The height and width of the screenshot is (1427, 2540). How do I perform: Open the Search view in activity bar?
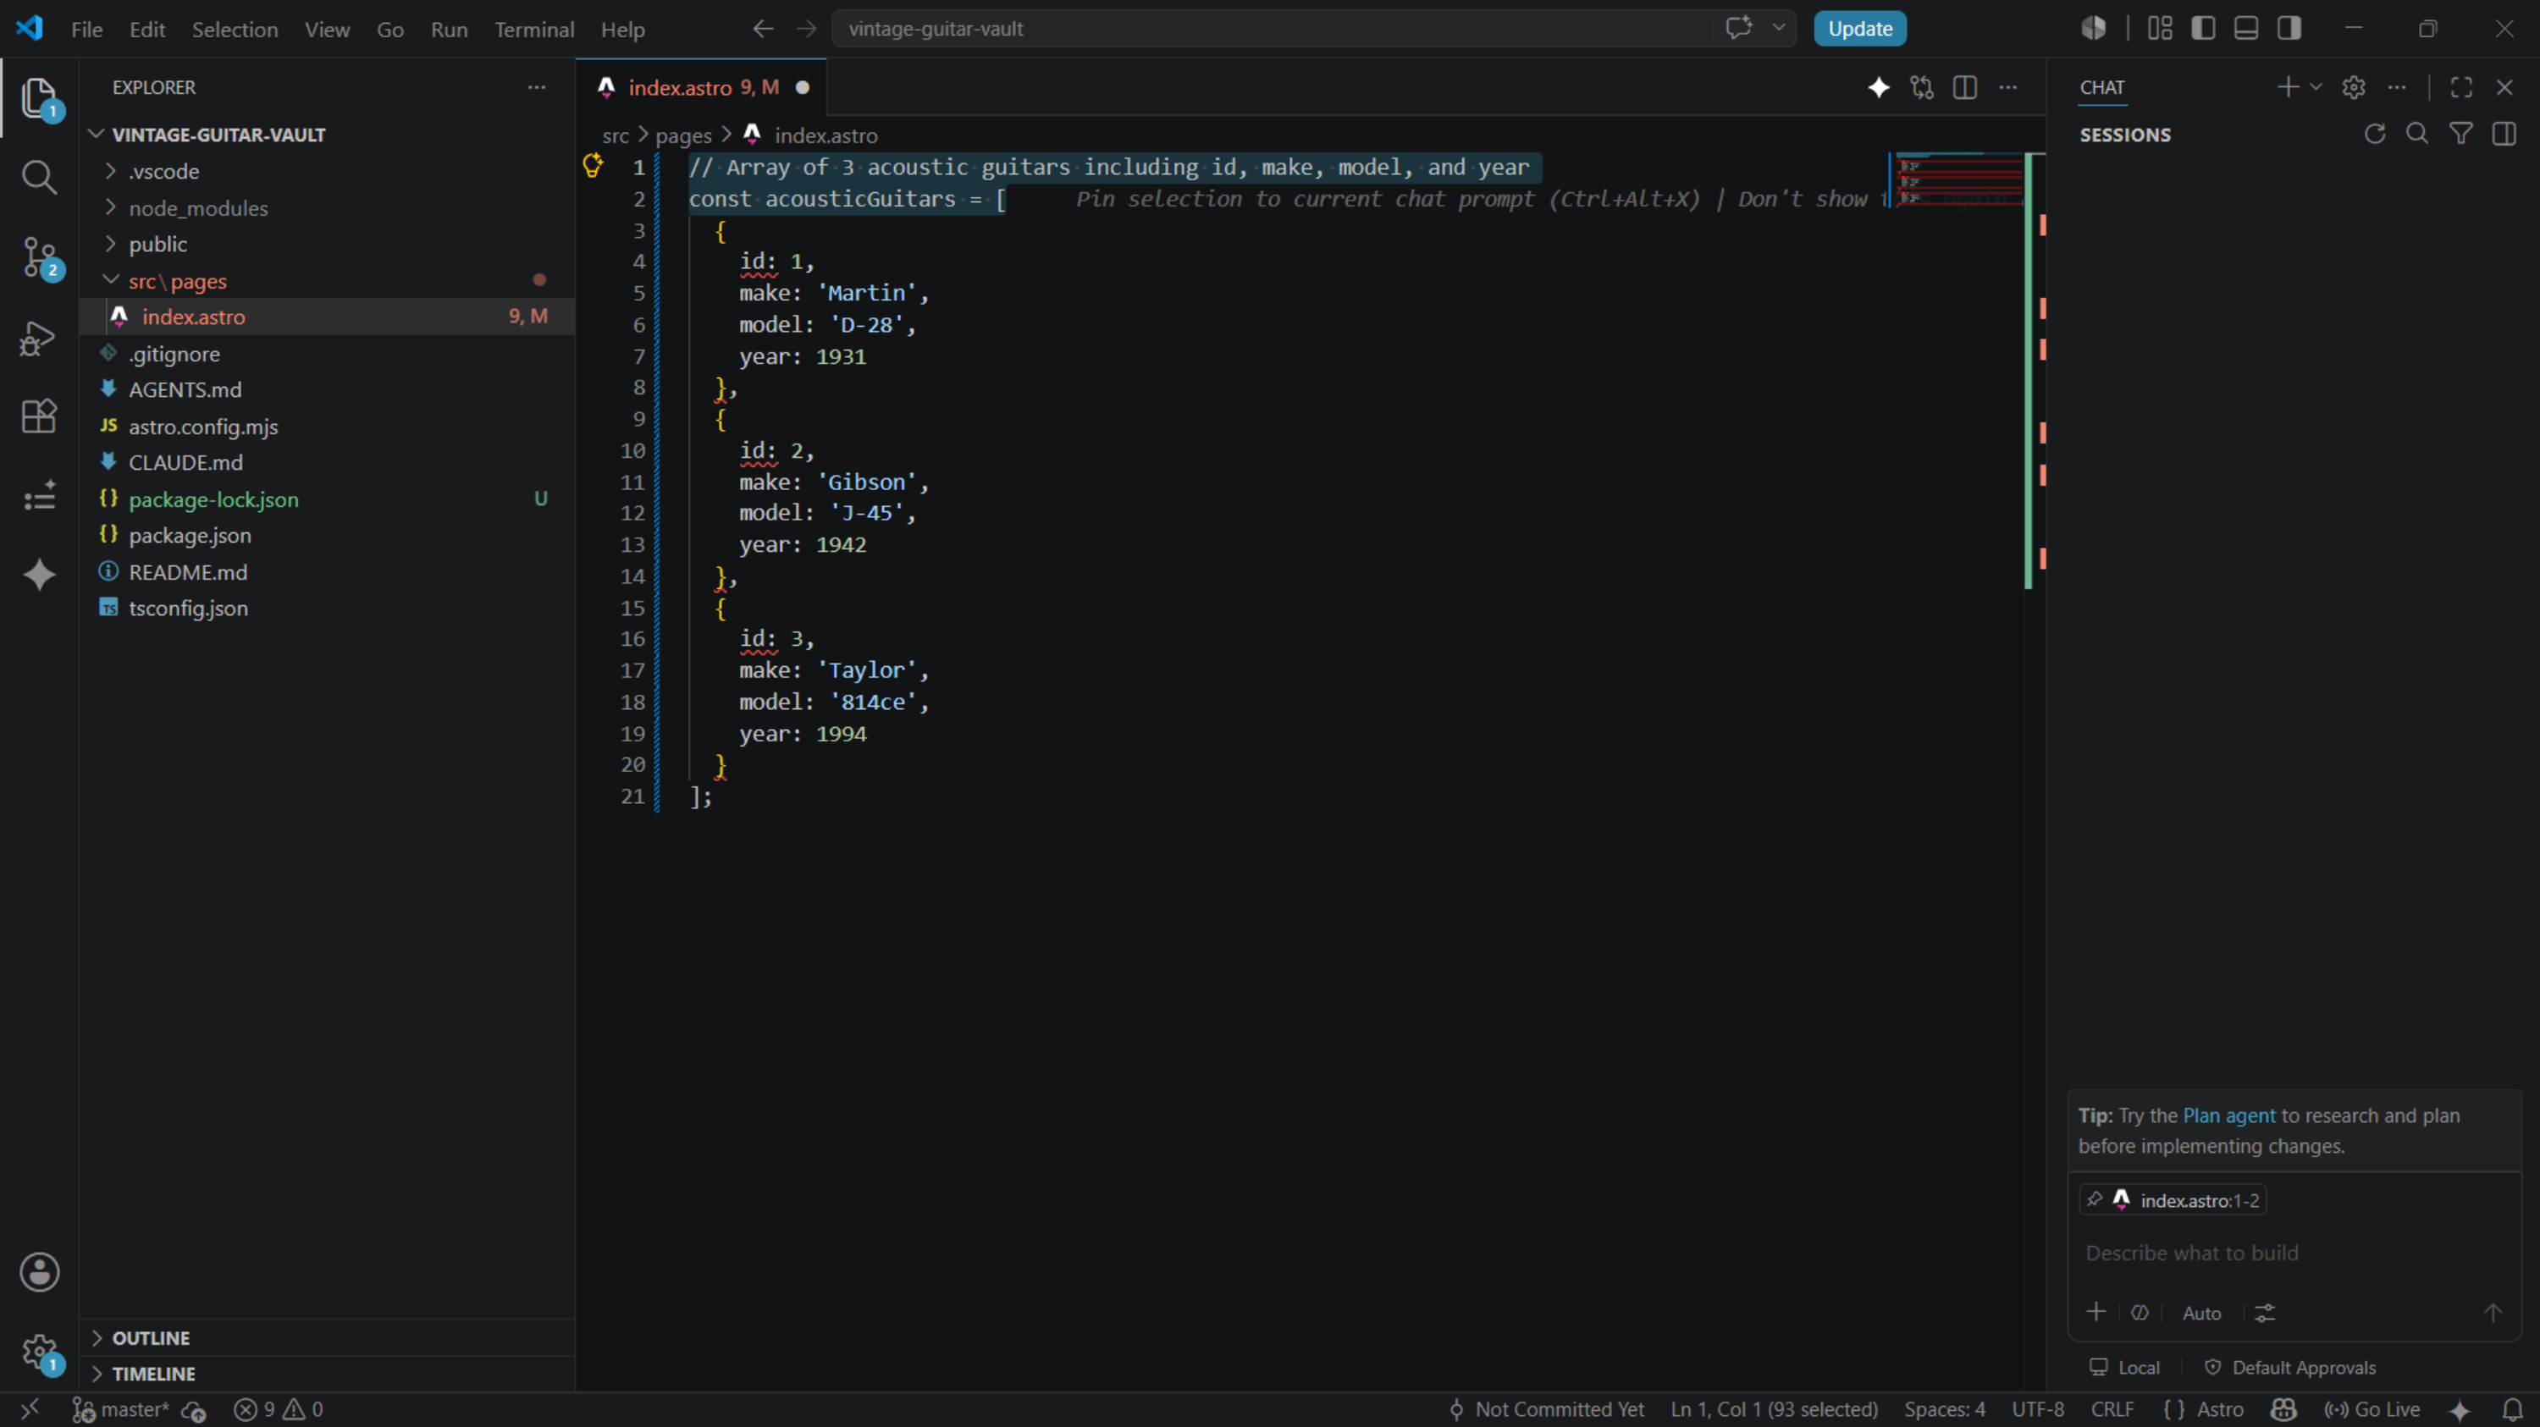38,178
